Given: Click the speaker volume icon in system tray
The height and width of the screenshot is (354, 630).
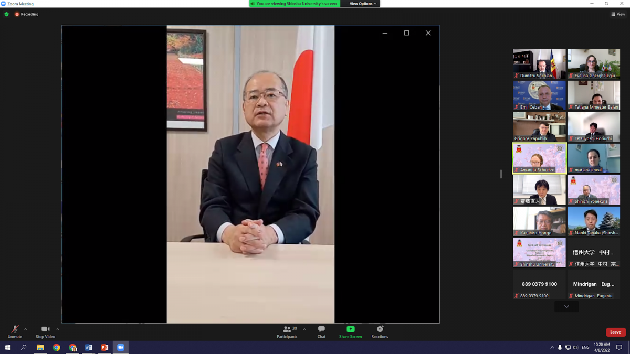Looking at the screenshot, I should (x=576, y=347).
